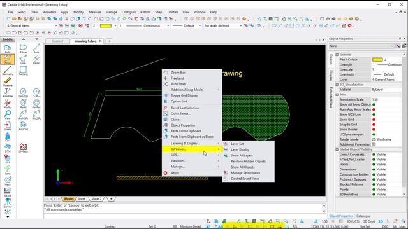The image size is (408, 229).
Task: Collapse the 3D_Visualization section
Action: [x=337, y=85]
